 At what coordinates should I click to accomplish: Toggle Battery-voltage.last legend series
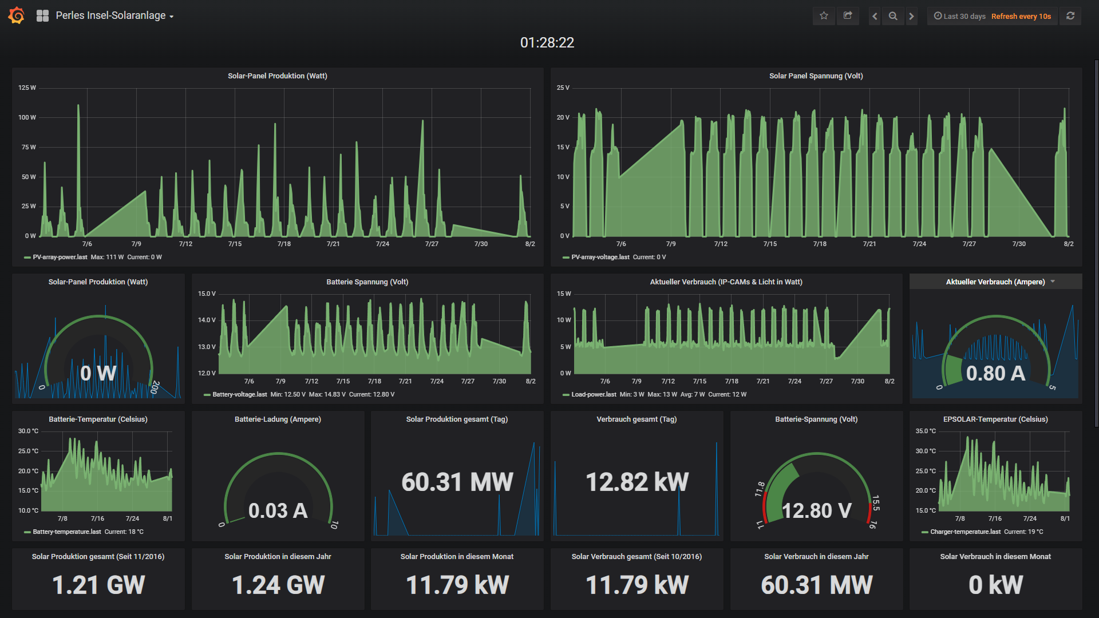[x=239, y=395]
